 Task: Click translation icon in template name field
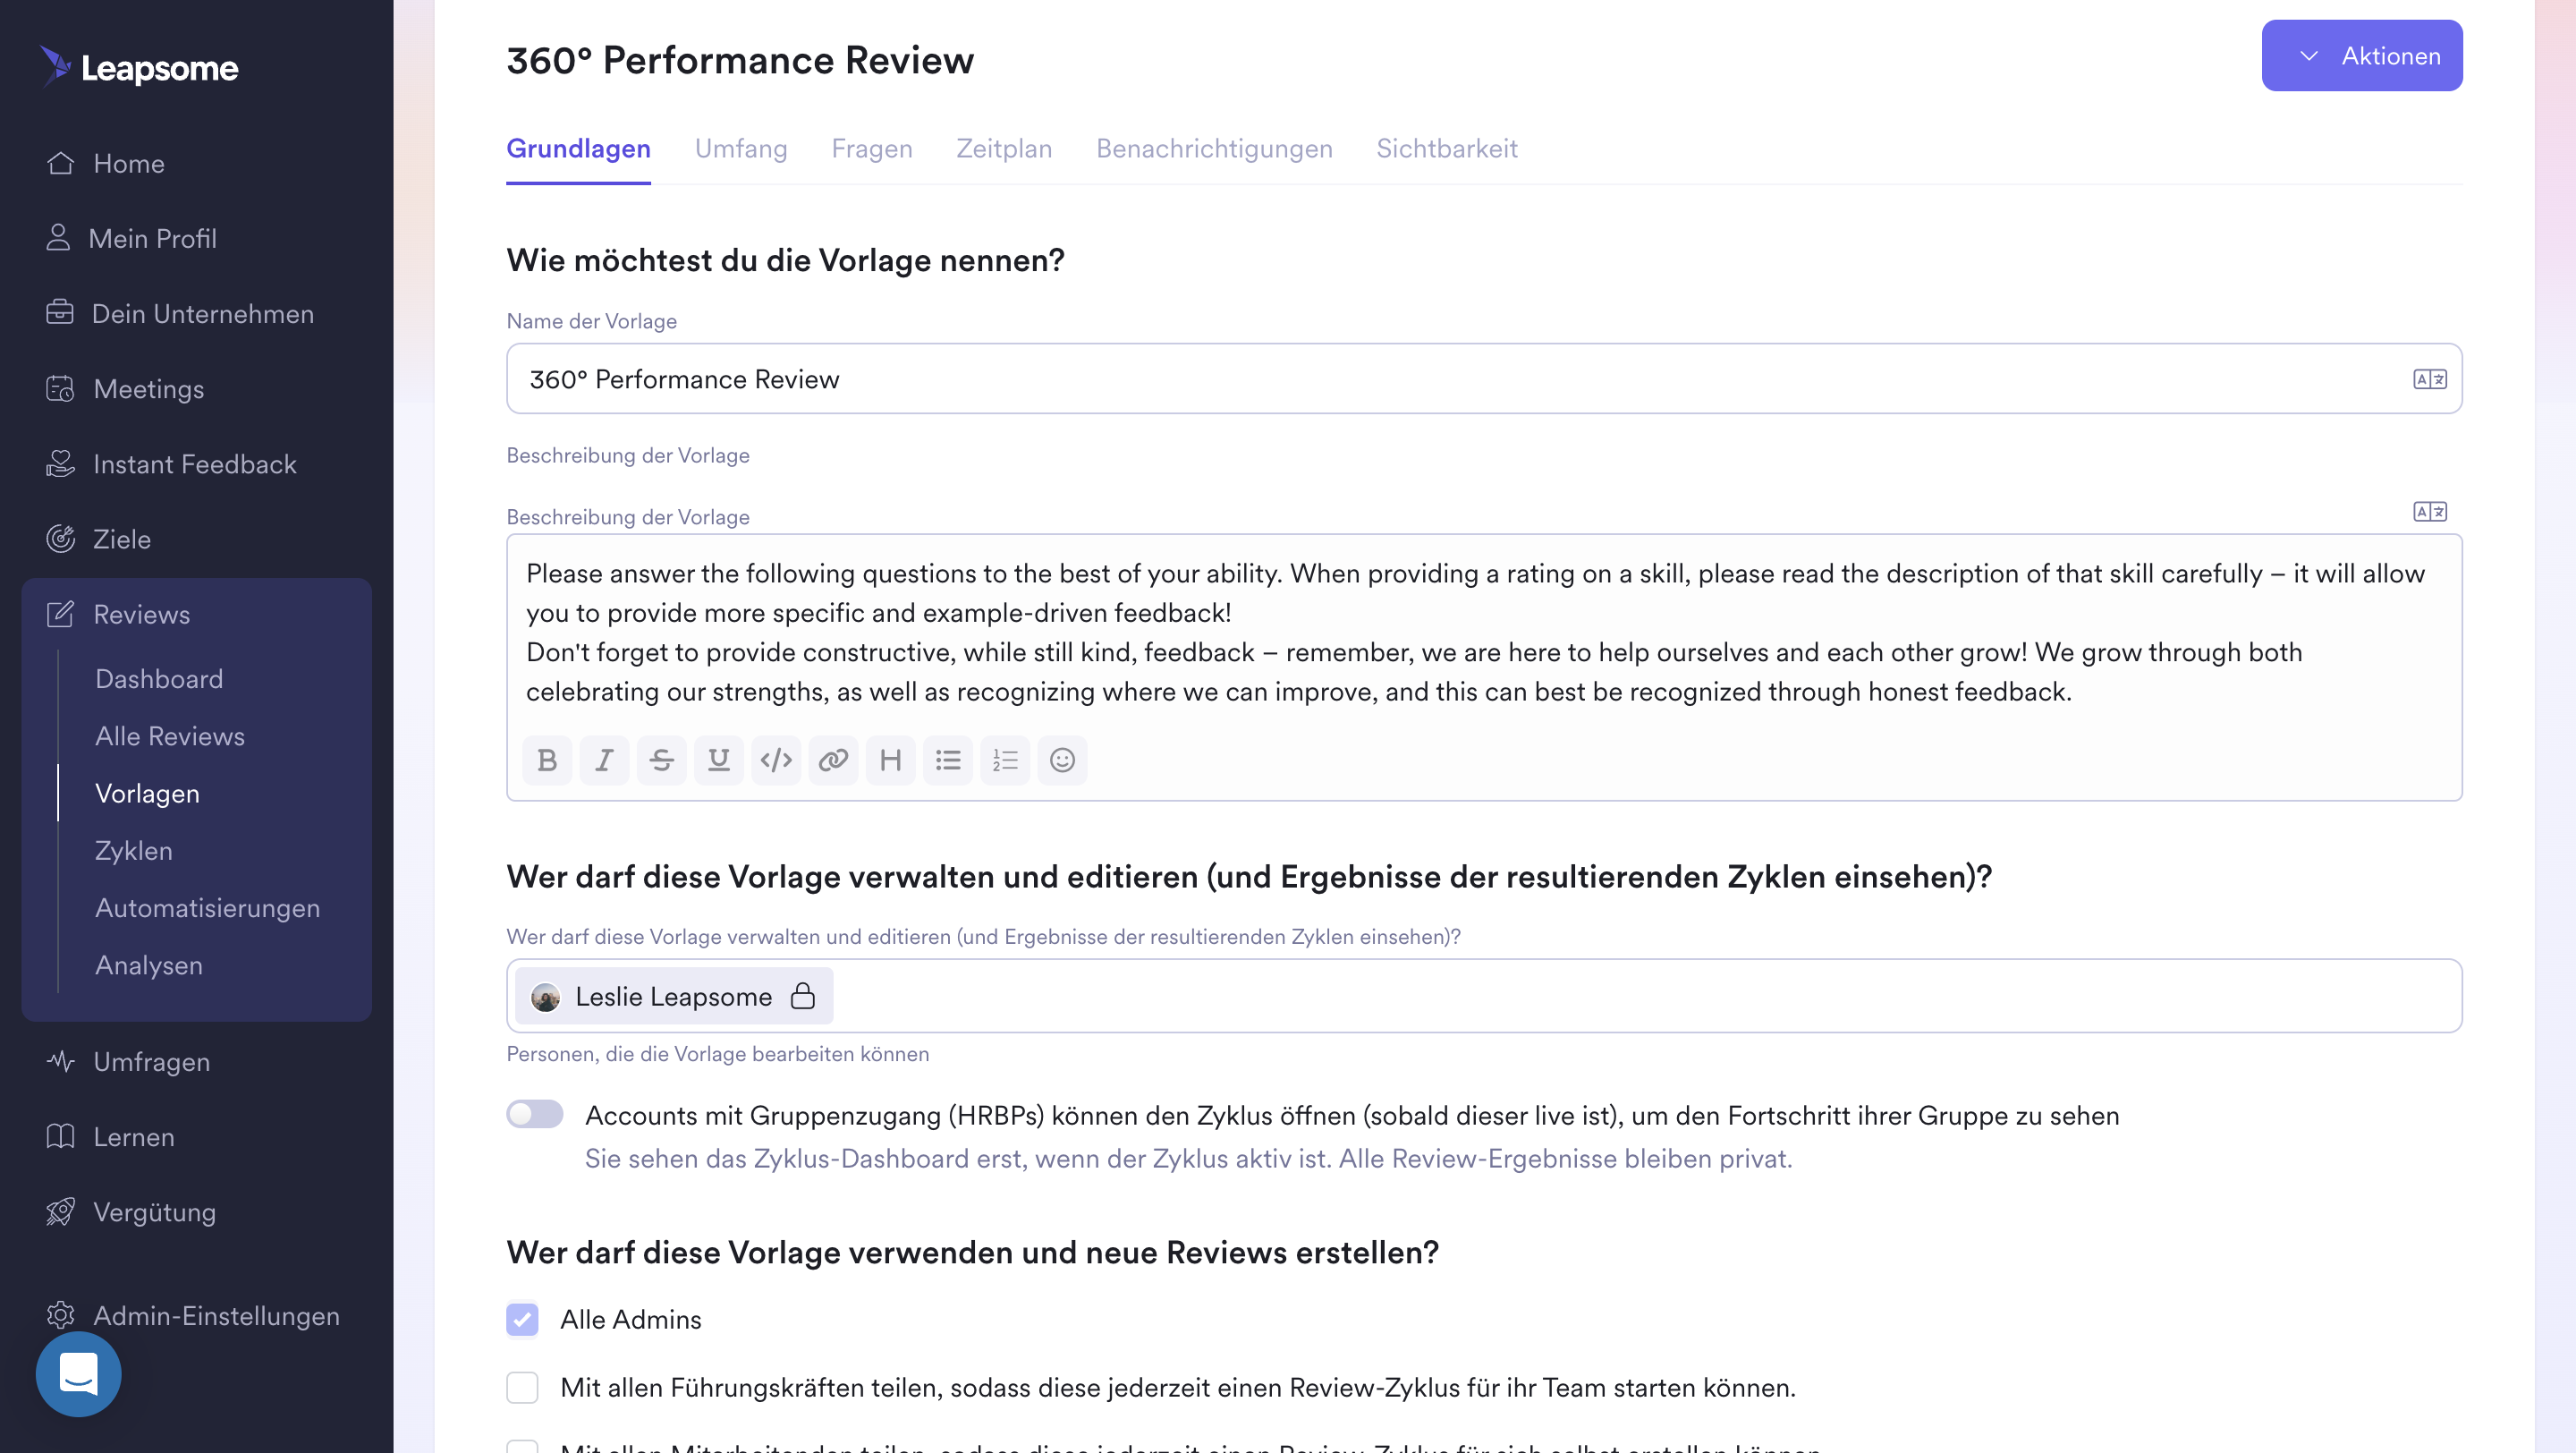[x=2429, y=379]
